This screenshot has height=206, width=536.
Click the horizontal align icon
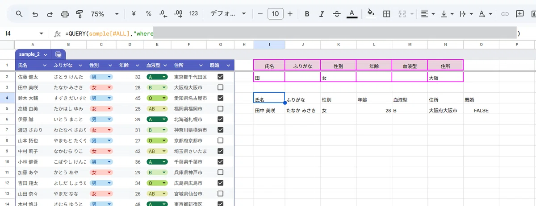[x=424, y=14]
